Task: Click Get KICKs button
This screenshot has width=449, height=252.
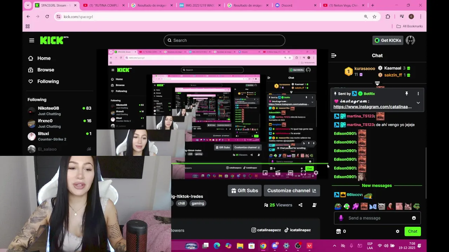Action: (388, 40)
